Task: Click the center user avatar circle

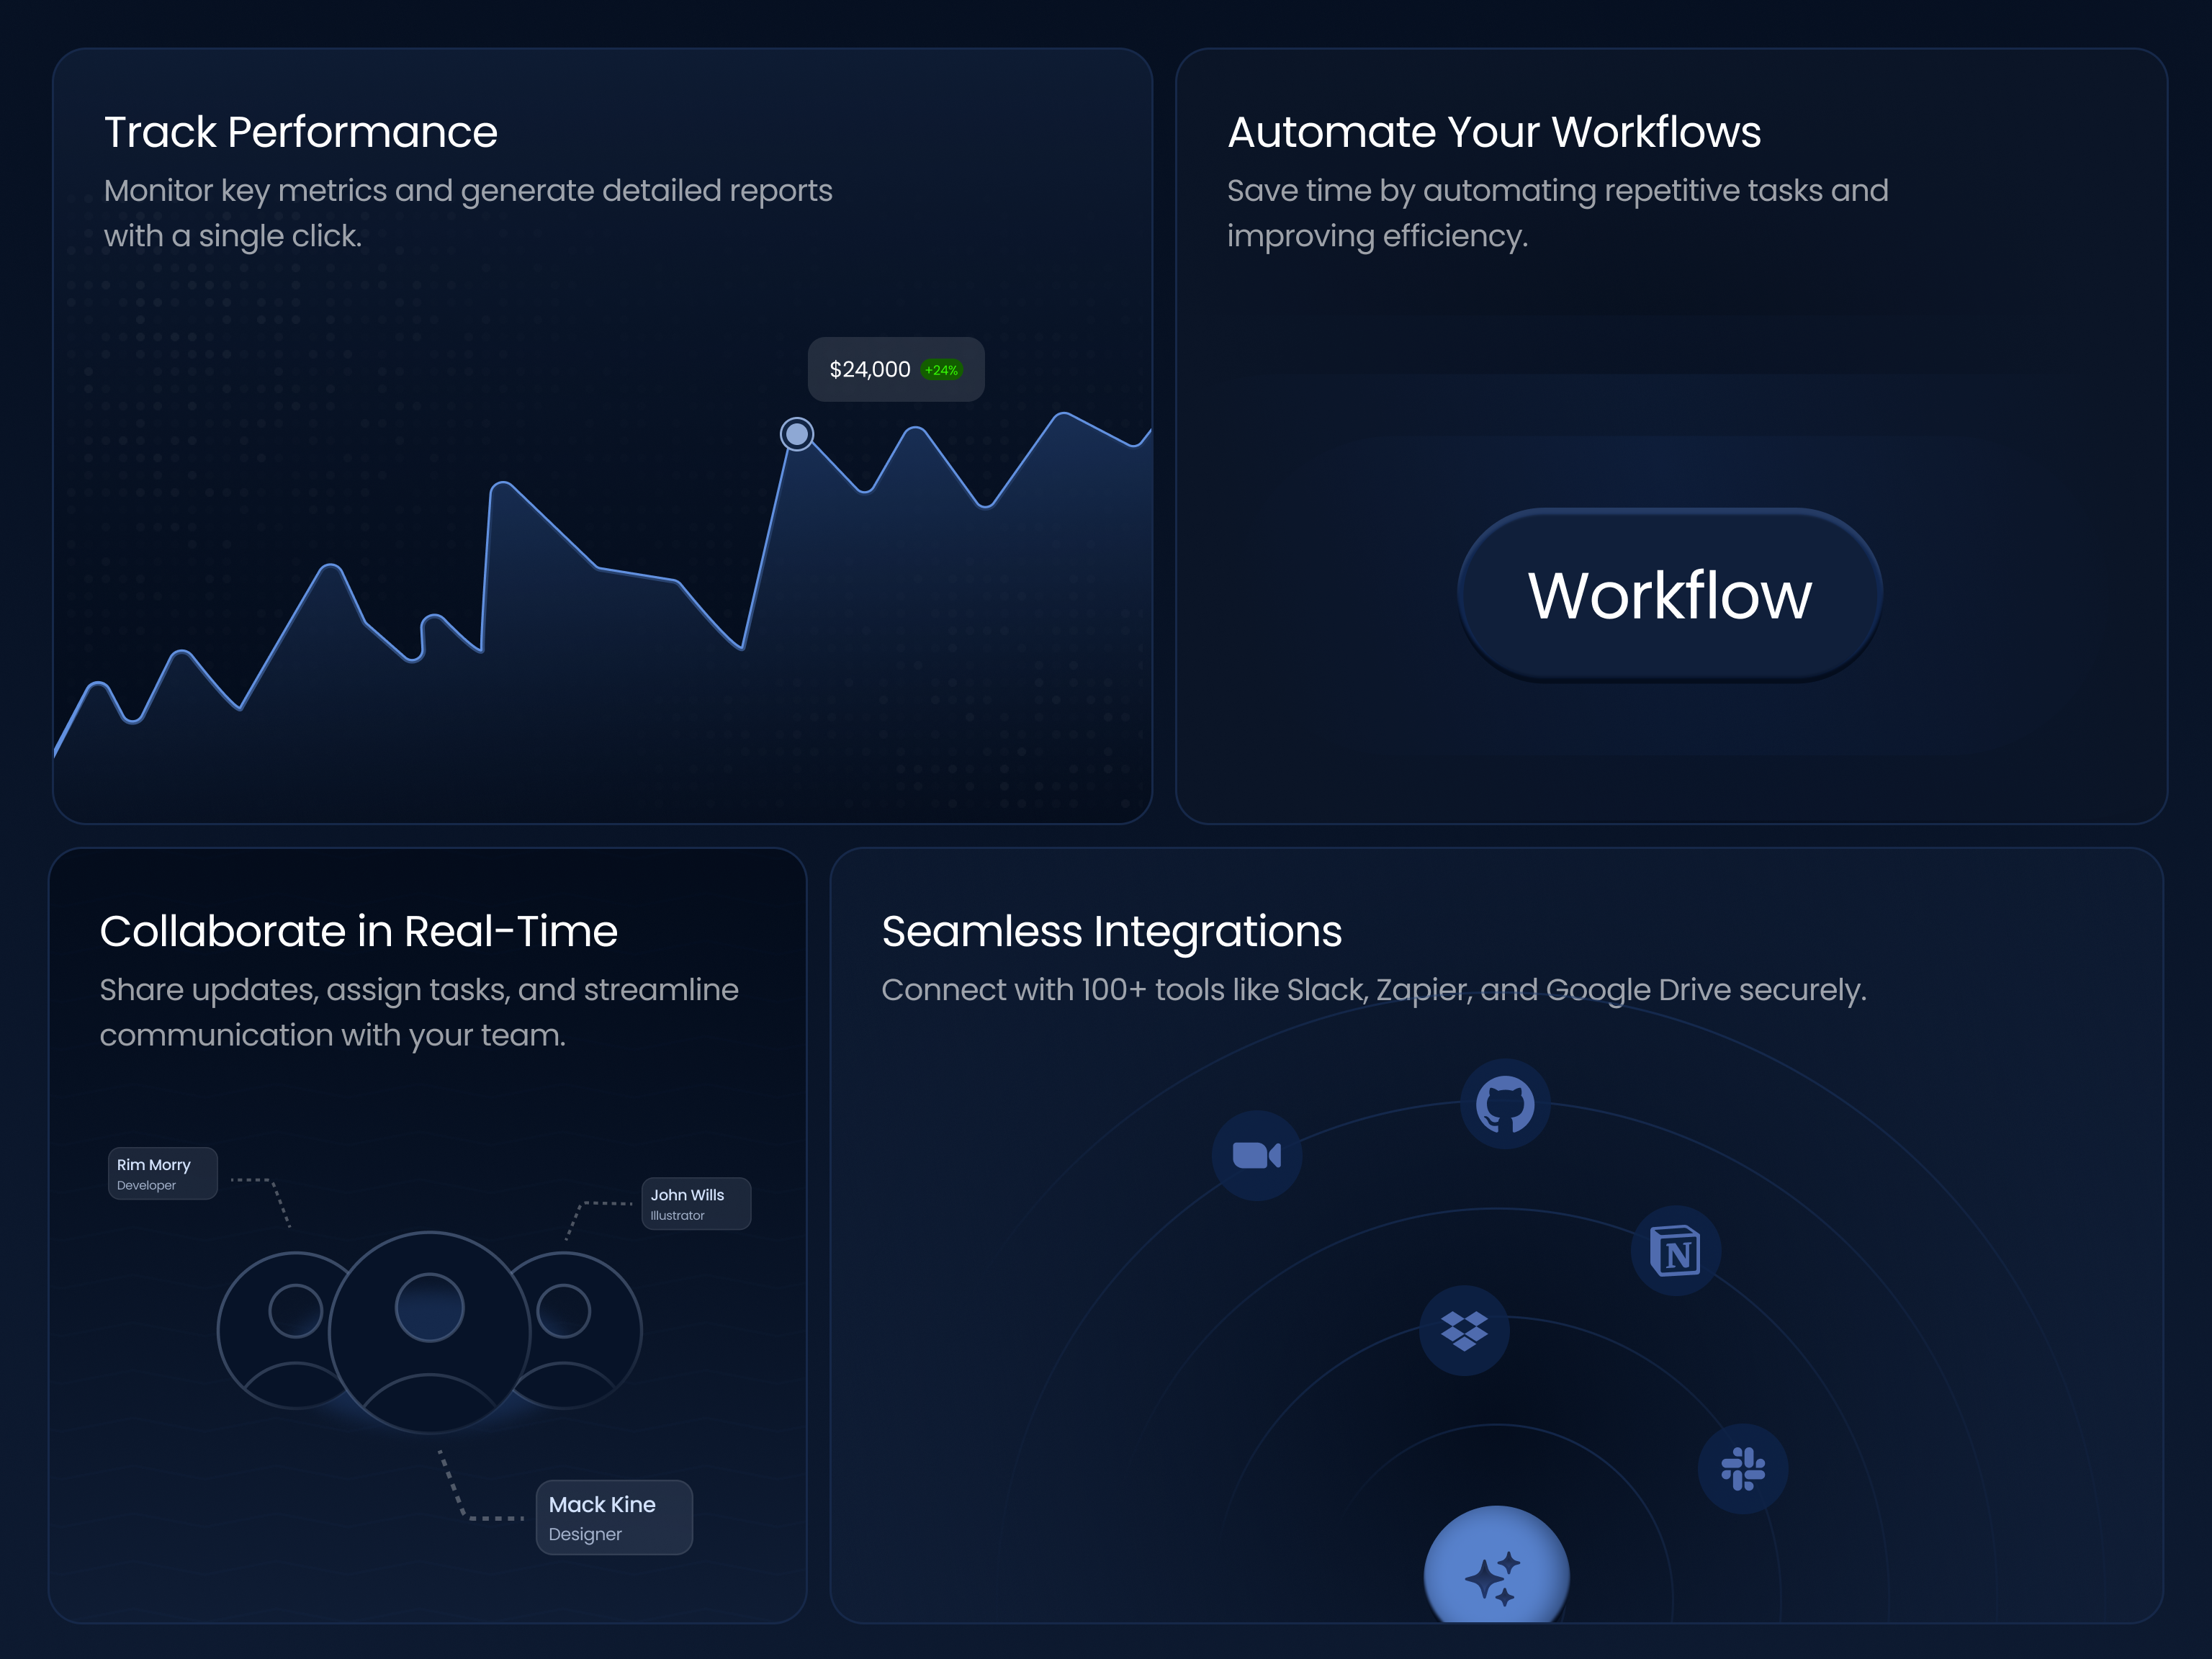Action: click(430, 1333)
